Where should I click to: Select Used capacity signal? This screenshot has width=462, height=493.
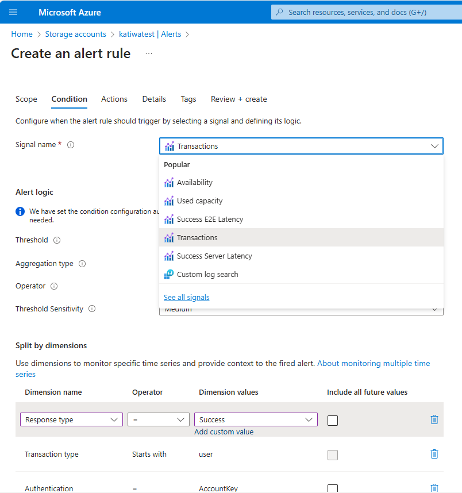[301, 201]
